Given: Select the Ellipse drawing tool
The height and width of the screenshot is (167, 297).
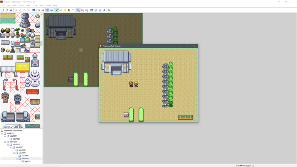Looking at the screenshot, I should (x=65, y=10).
